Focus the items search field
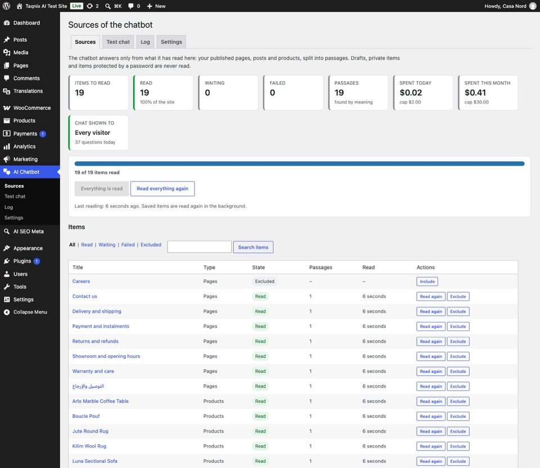This screenshot has width=540, height=468. (199, 247)
